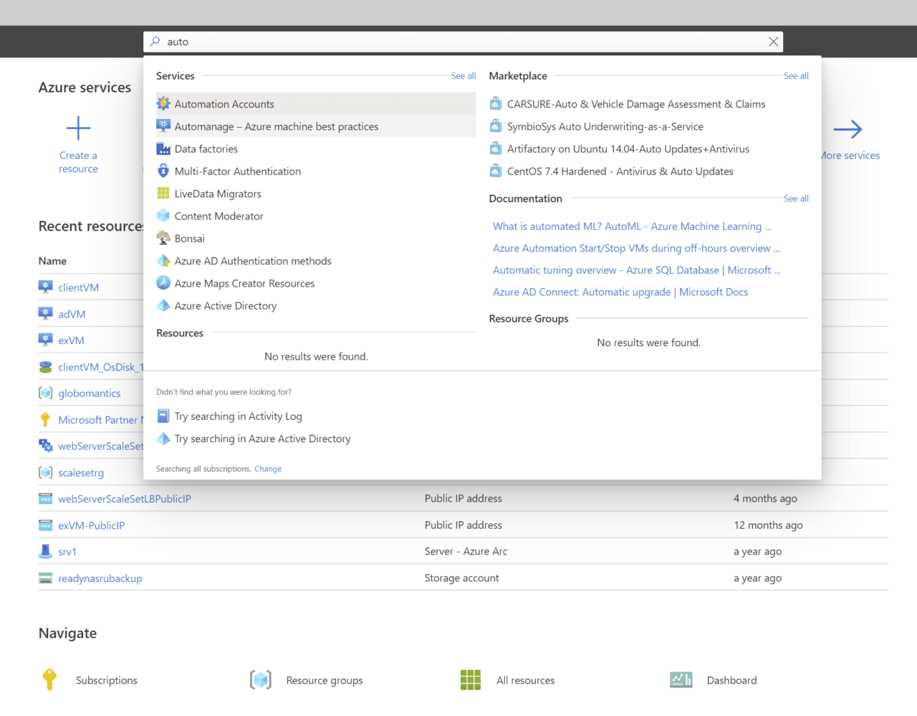
Task: Click the Activity Log icon
Action: (163, 416)
